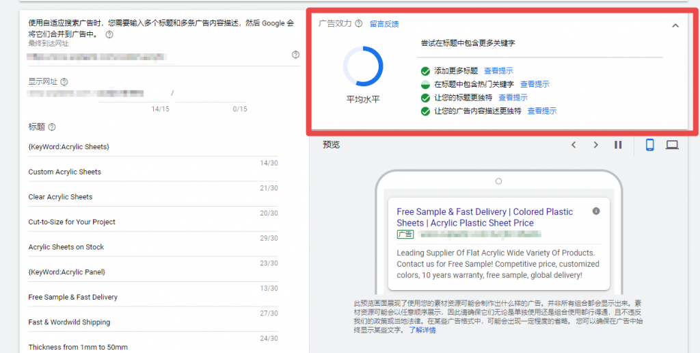This screenshot has height=353, width=700.
Task: Click help icon after Google intro text
Action: 109,34
